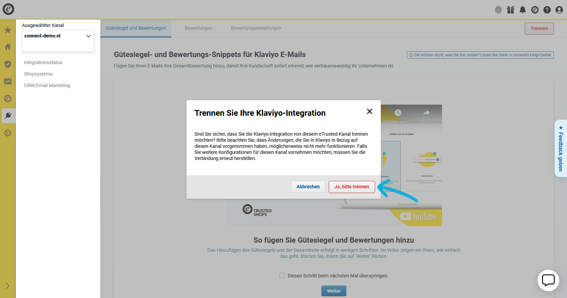The image size is (567, 298).
Task: Go to home icon in sidebar
Action: (8, 47)
